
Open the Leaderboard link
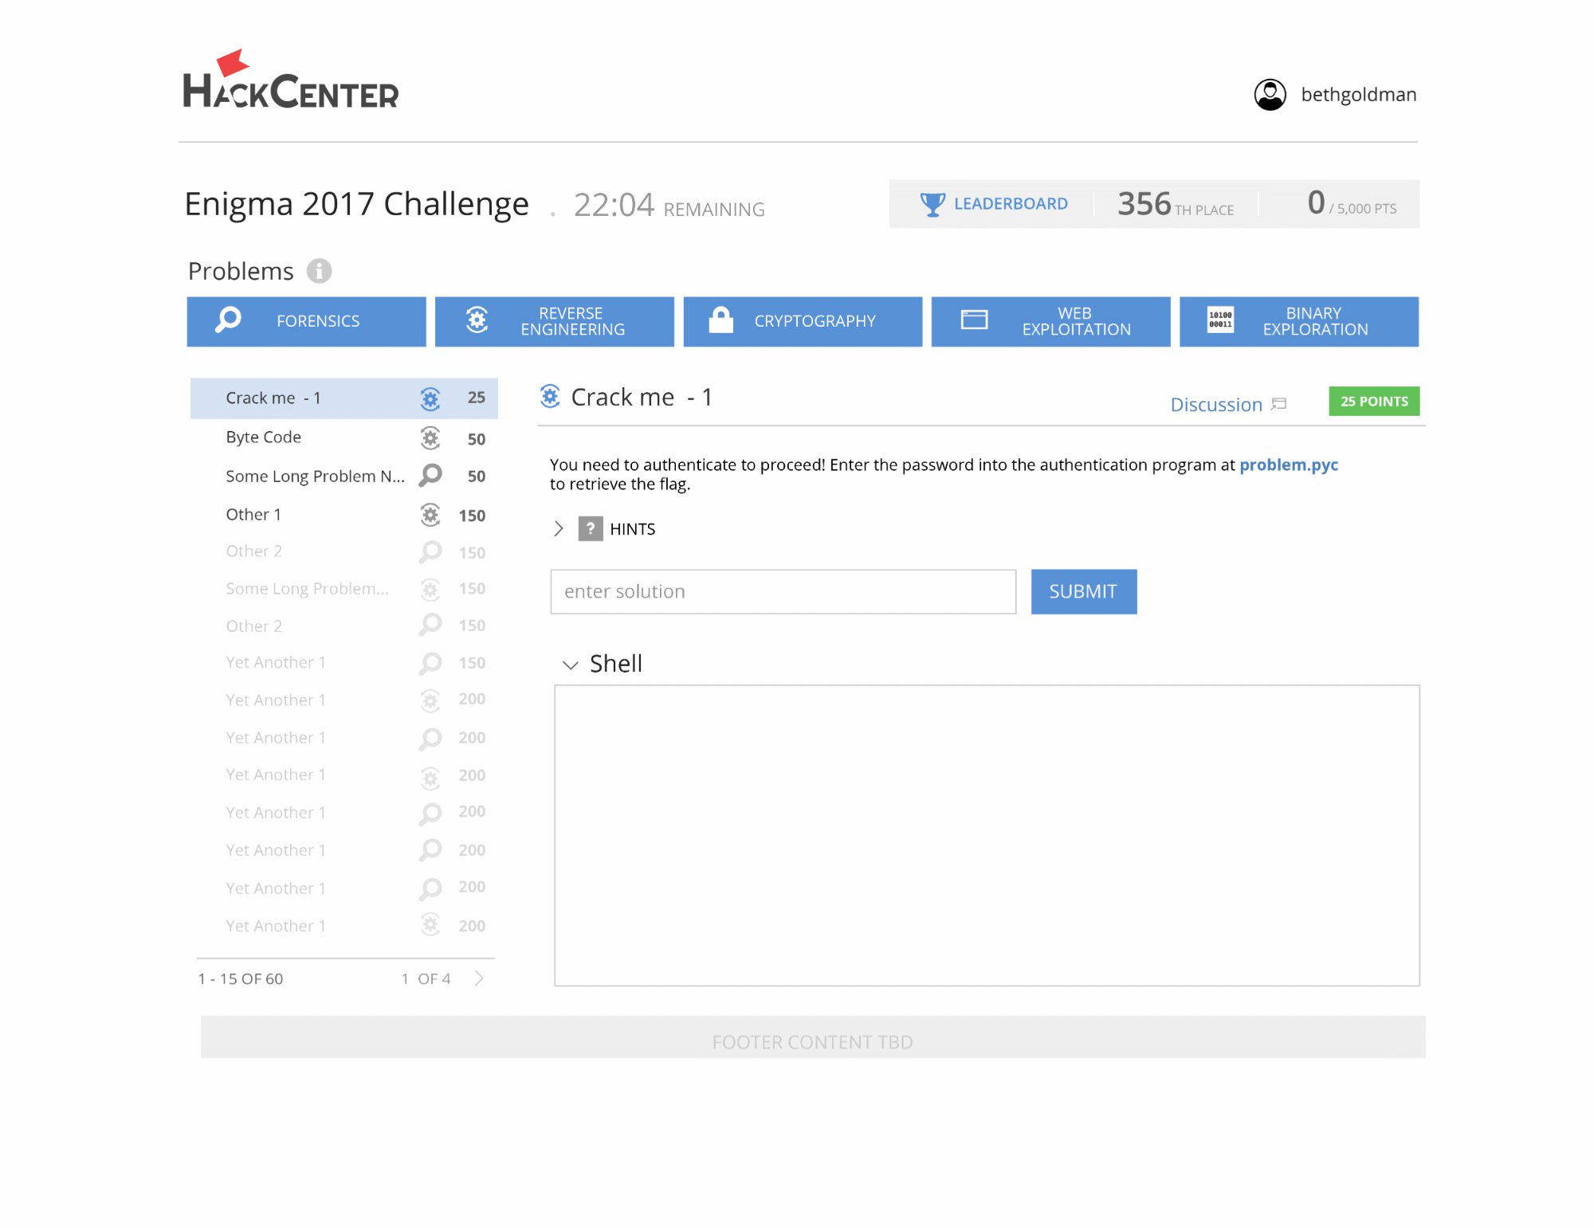(1011, 204)
